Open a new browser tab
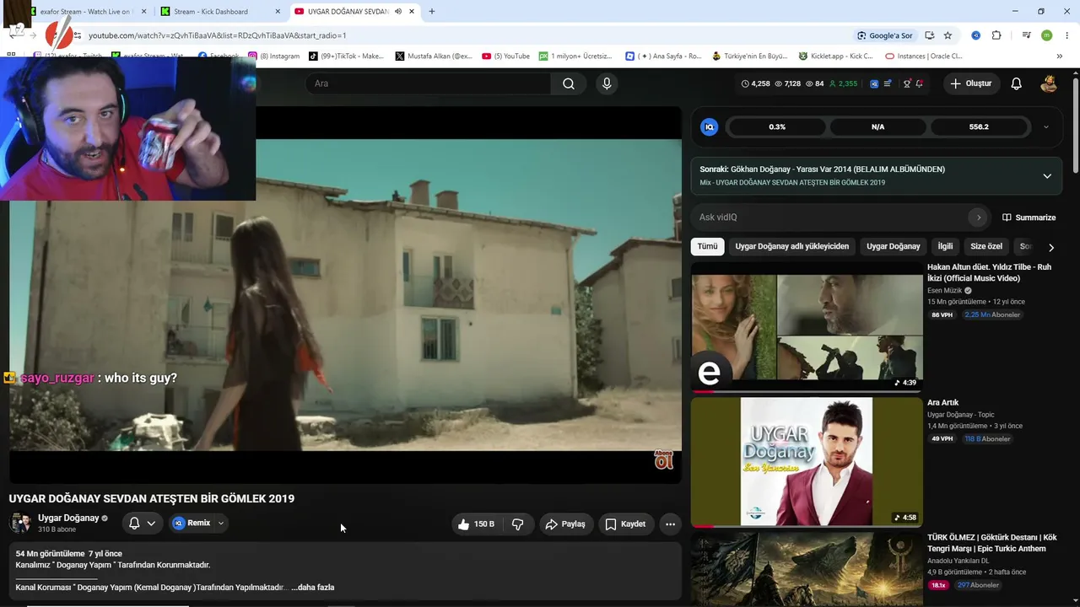Screen dimensions: 1080x607 click(x=432, y=12)
